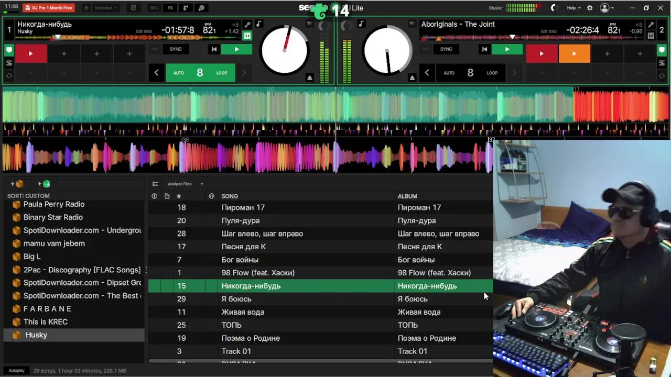
Task: Click Edit Grid on deck 1
Action: click(x=144, y=31)
